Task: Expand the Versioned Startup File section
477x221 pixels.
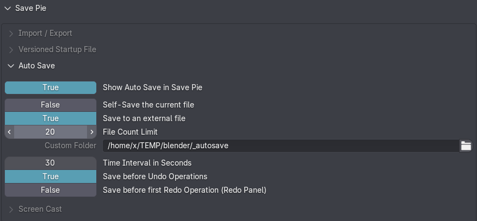Action: coord(11,49)
